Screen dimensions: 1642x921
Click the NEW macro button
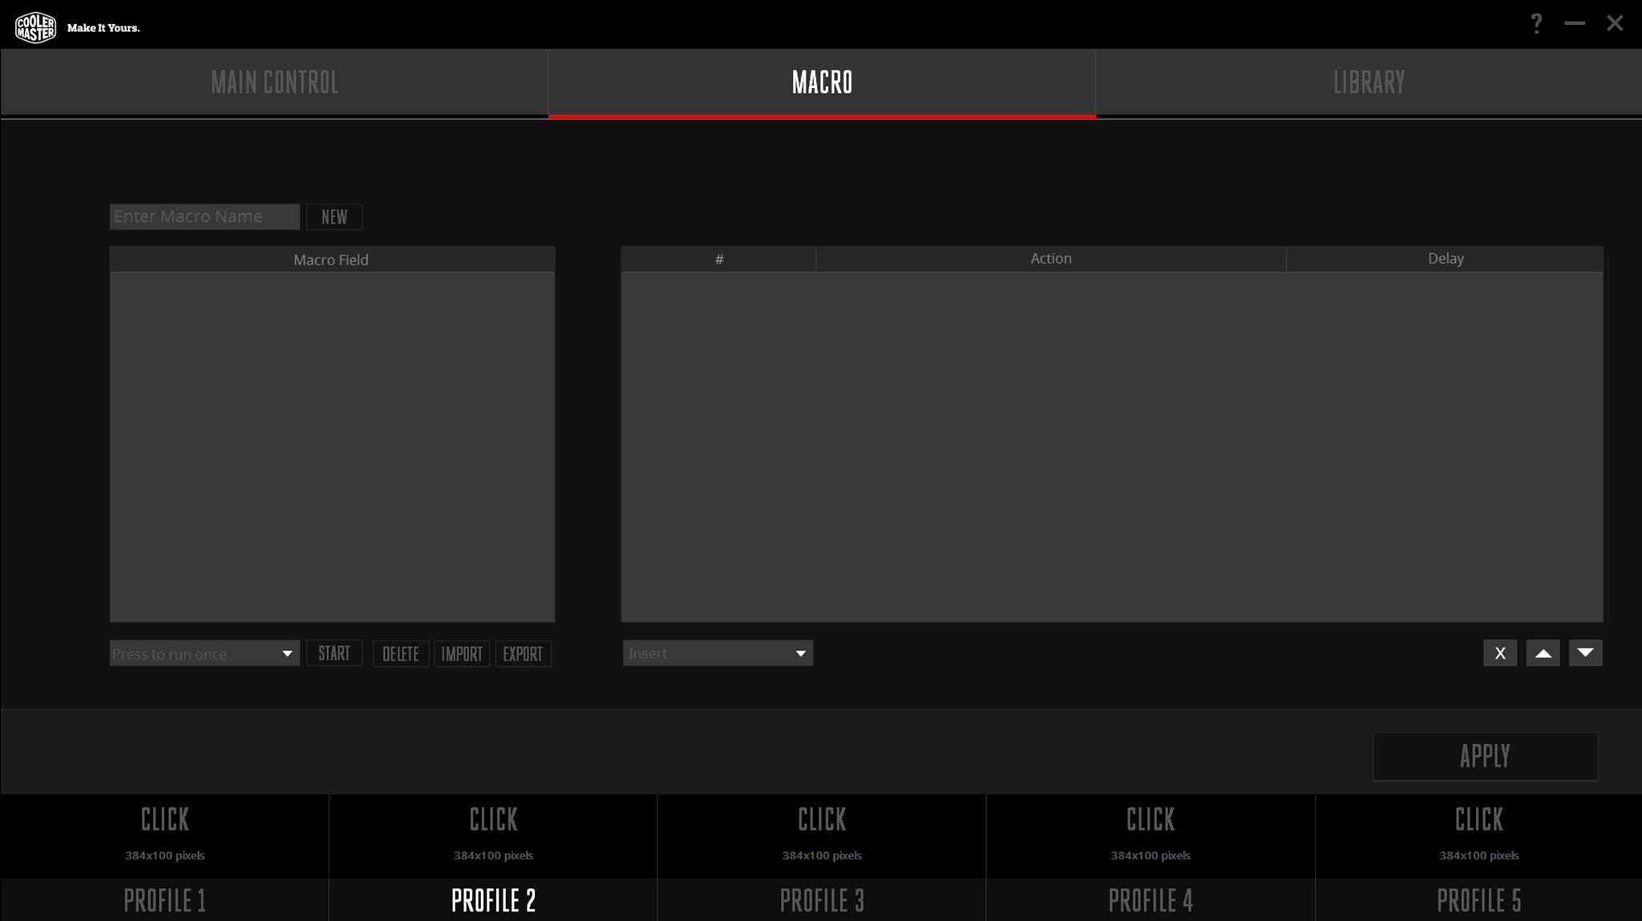coord(334,216)
